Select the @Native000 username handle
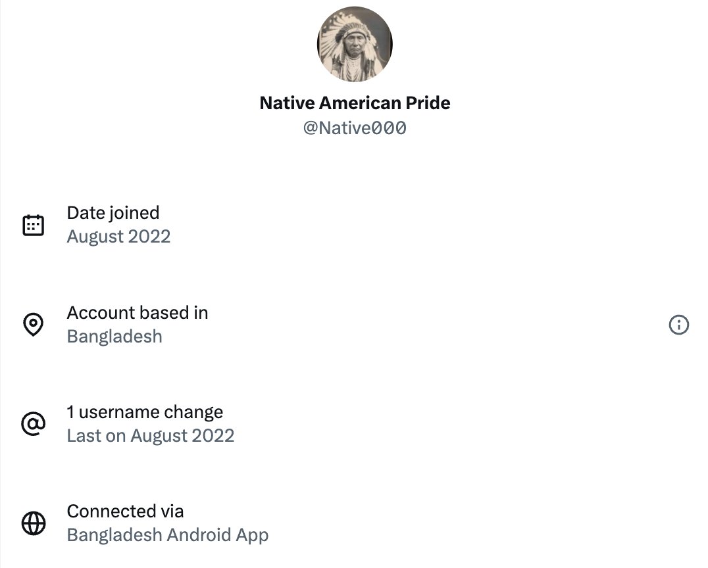 point(354,128)
